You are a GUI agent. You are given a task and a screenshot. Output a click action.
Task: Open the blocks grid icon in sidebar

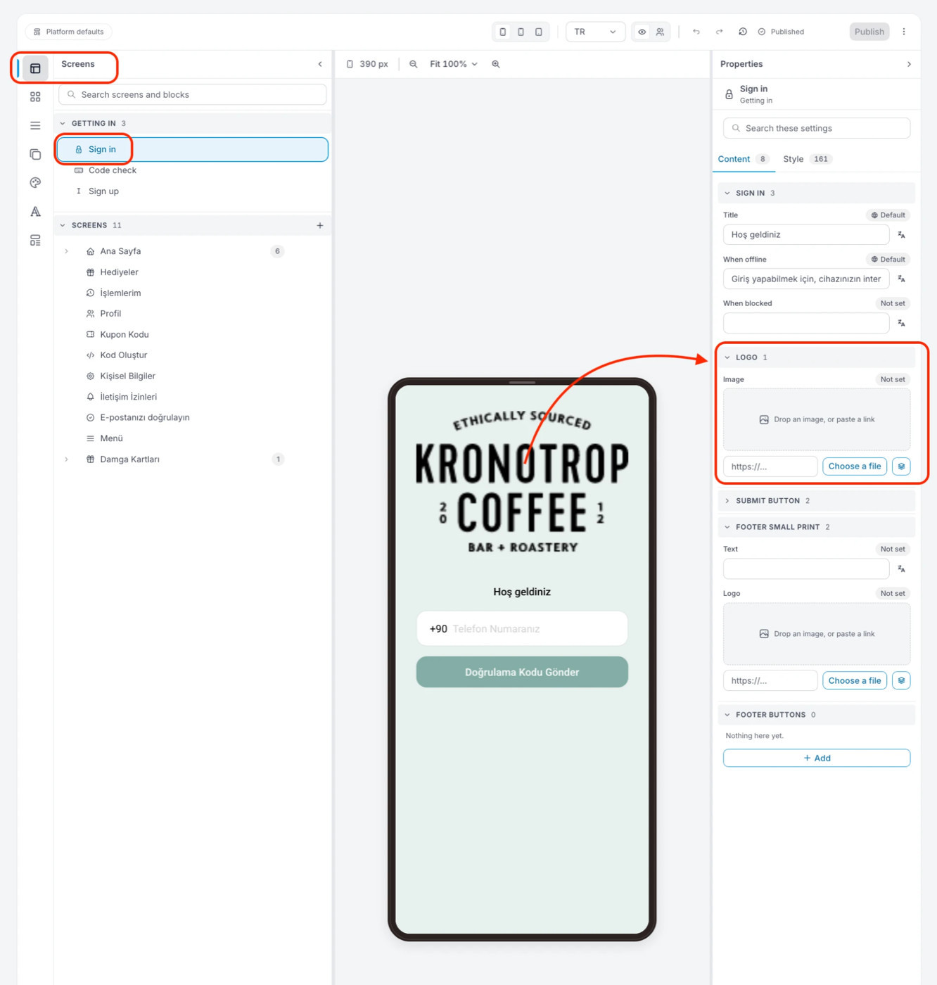point(35,97)
